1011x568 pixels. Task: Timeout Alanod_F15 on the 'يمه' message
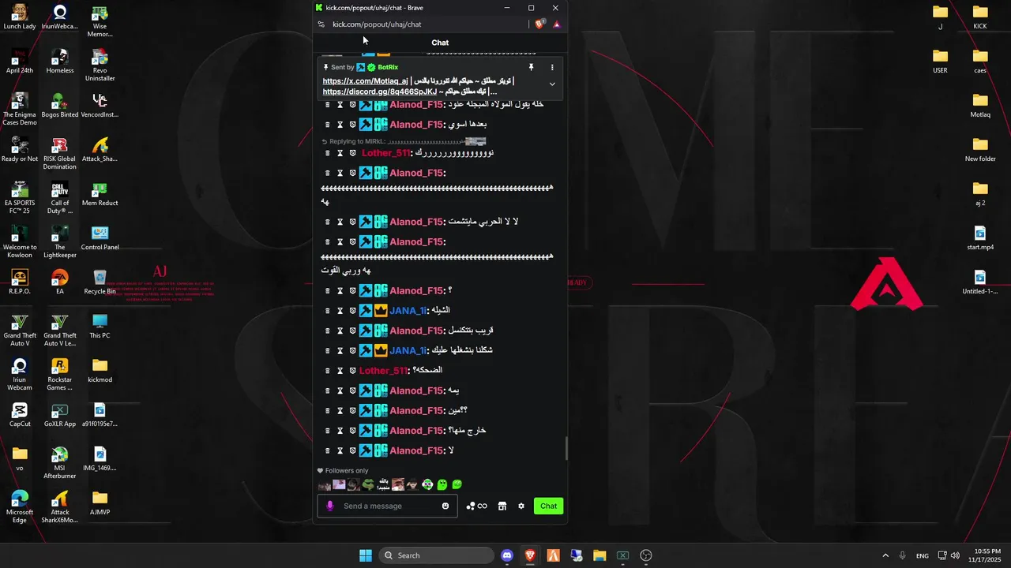coord(340,390)
